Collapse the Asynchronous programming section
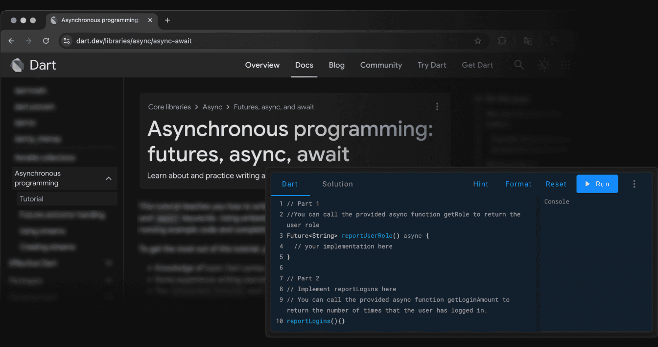The height and width of the screenshot is (347, 658). [x=109, y=178]
